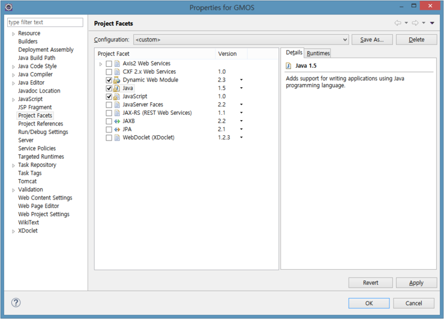The height and width of the screenshot is (319, 444).
Task: Expand the Axis2 Web Services tree node
Action: coord(101,64)
